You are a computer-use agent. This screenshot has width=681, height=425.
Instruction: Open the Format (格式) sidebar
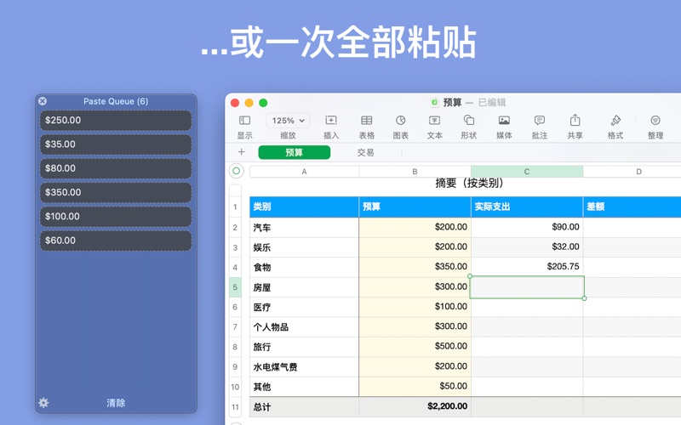click(x=615, y=122)
